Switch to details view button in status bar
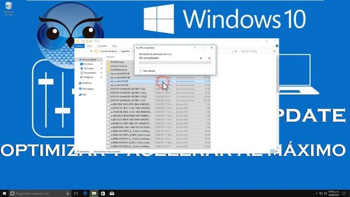350x197 pixels. point(272,152)
